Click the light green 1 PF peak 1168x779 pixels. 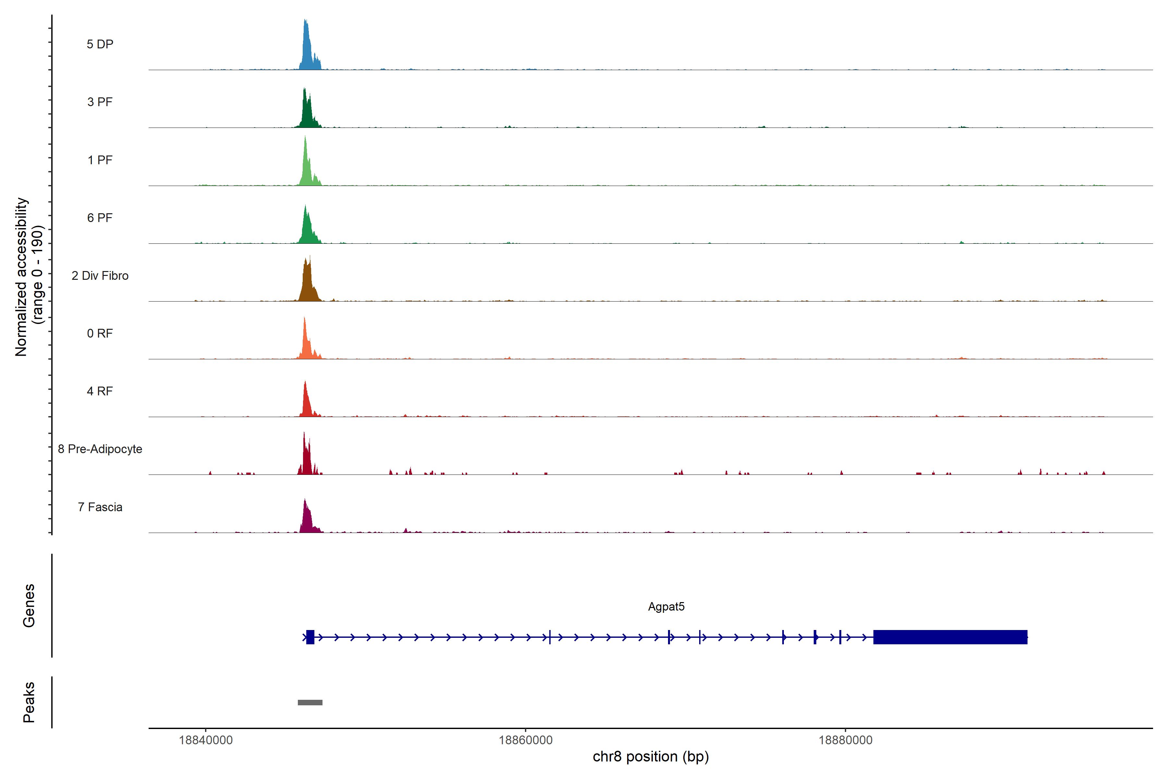(307, 169)
